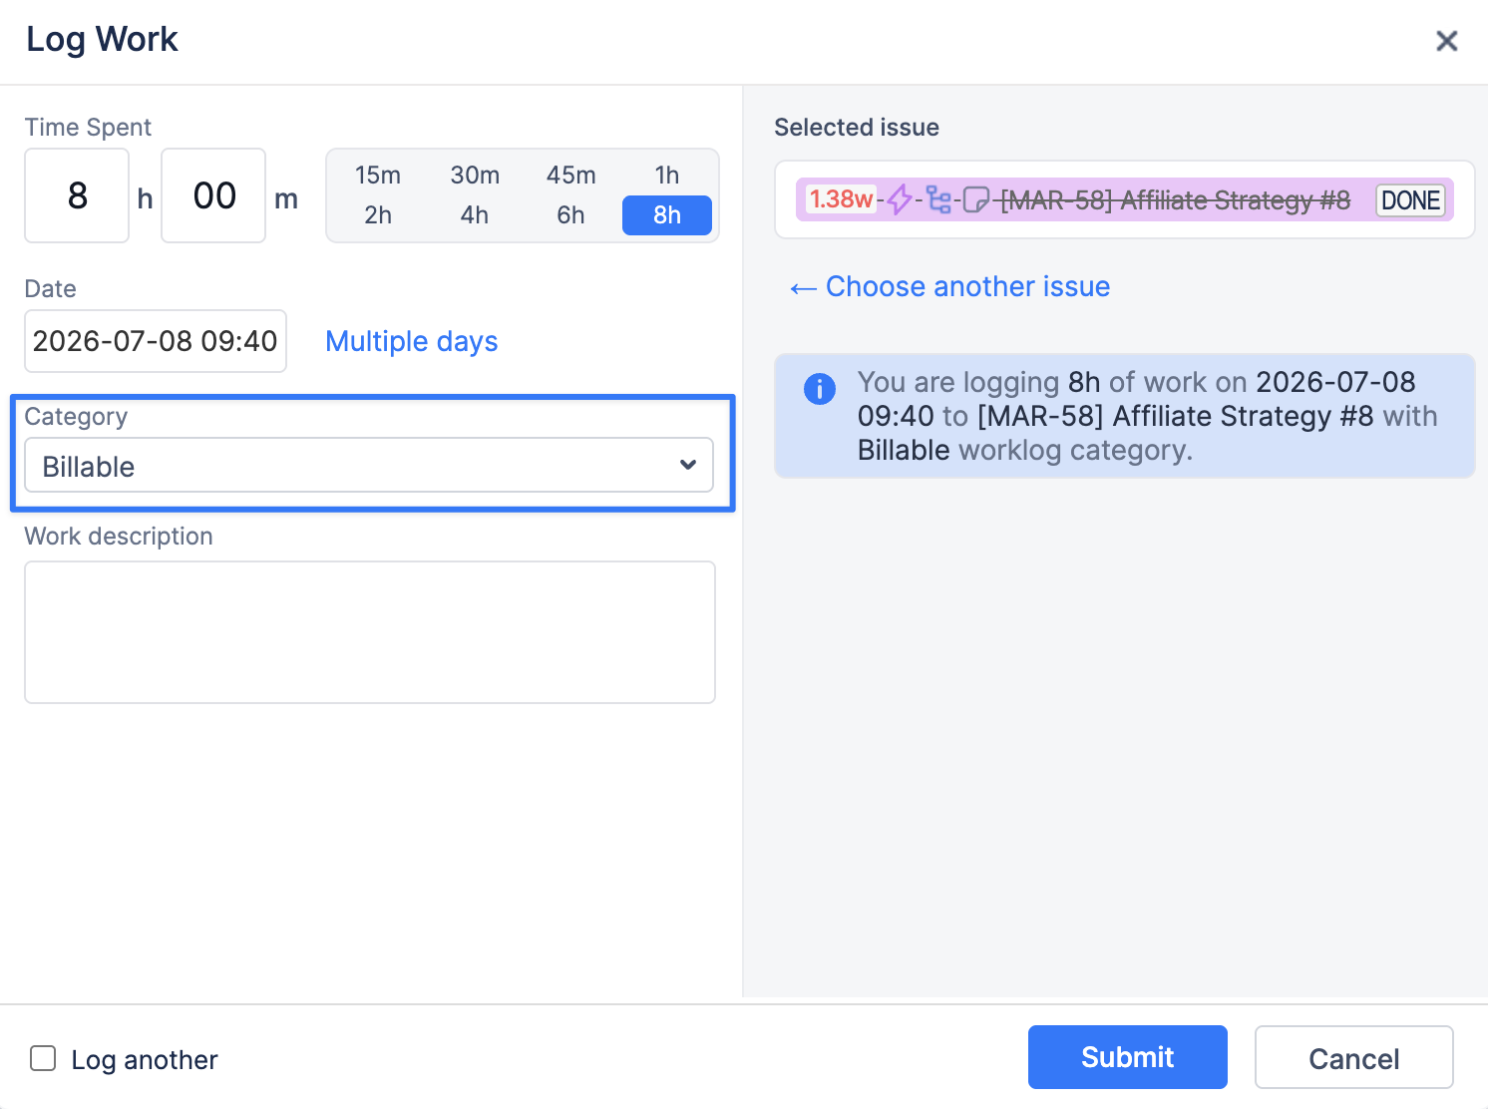Select the 30m quick time preset
Image resolution: width=1488 pixels, height=1109 pixels.
475,175
